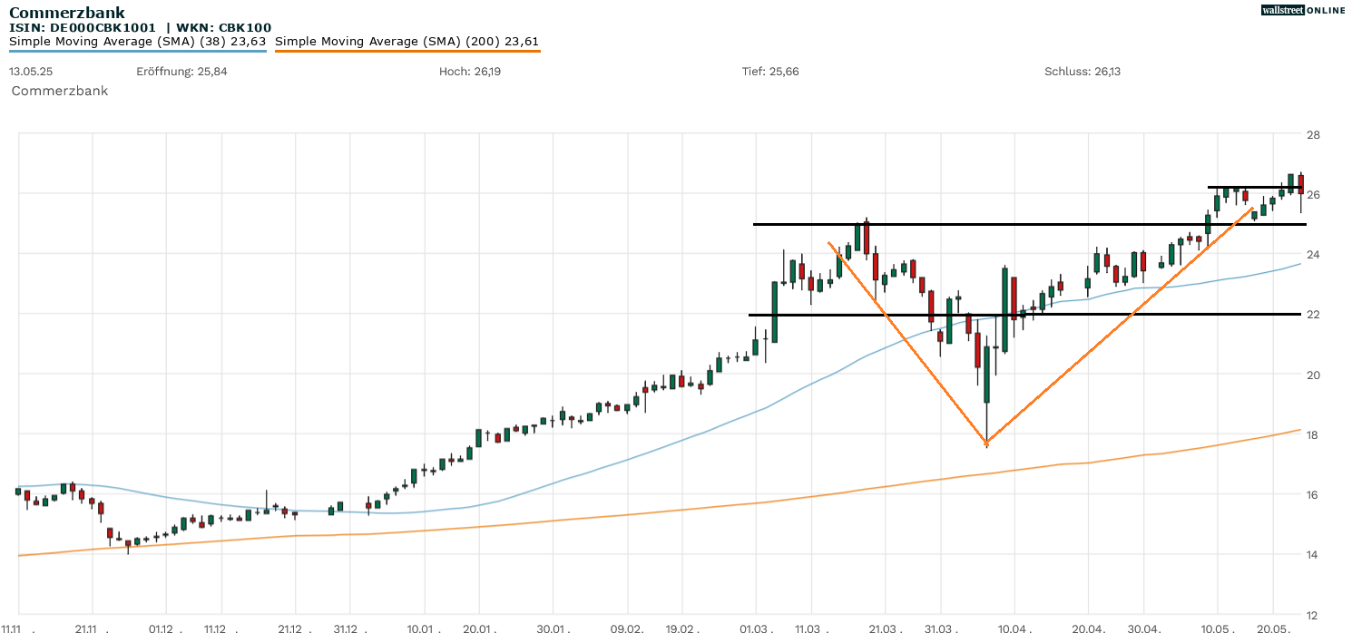Click the blue color line under SMA (38)
The width and height of the screenshot is (1352, 633).
[138, 51]
